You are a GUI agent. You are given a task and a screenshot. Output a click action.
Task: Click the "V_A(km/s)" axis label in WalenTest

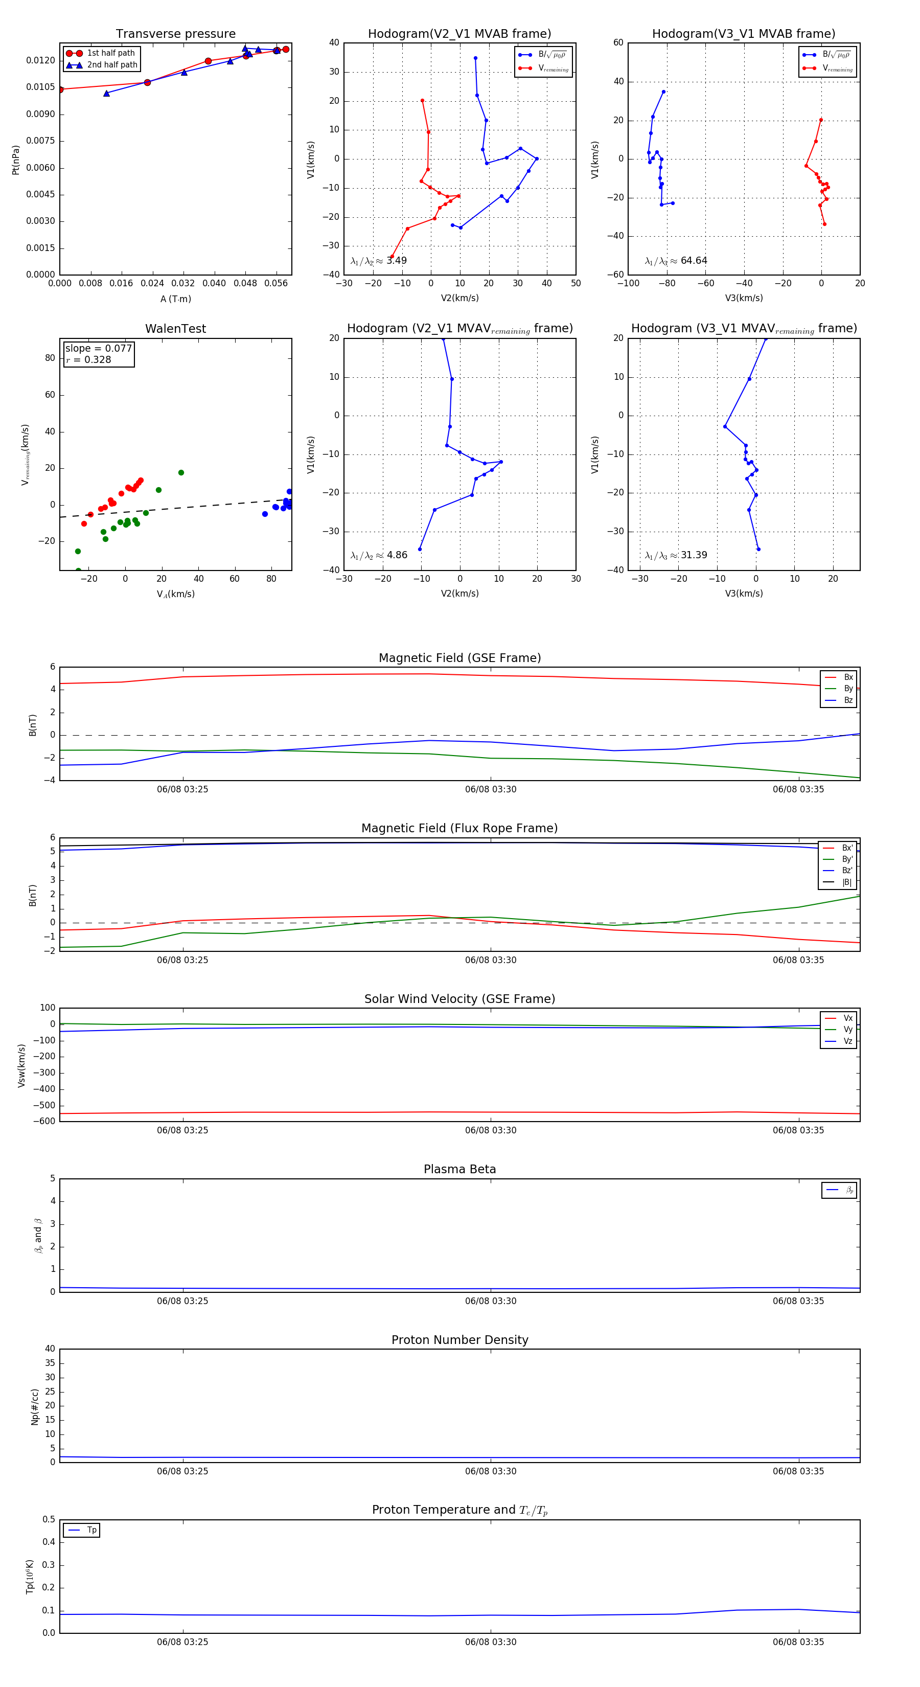175,594
